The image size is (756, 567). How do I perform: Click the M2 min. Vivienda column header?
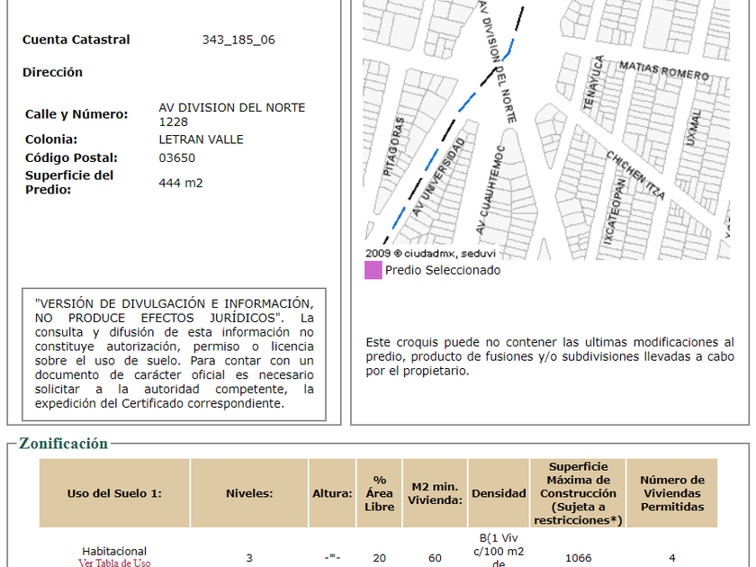tap(435, 493)
